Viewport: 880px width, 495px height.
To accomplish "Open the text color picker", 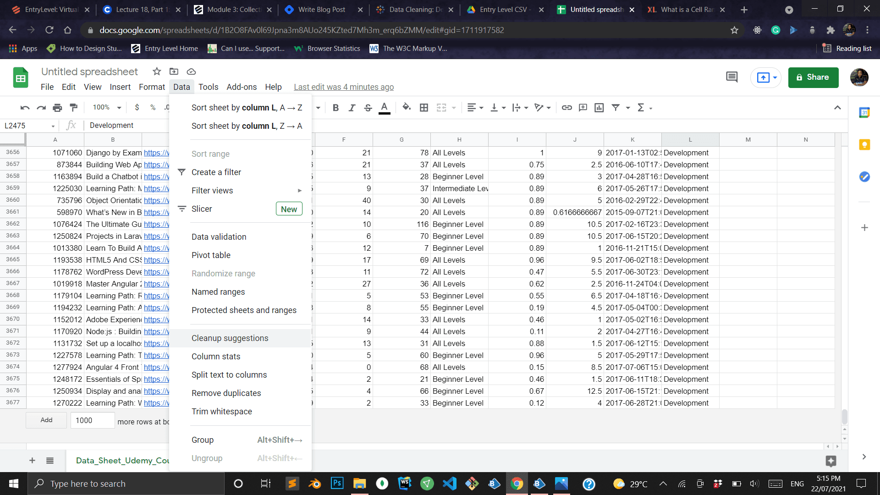I will 385,108.
